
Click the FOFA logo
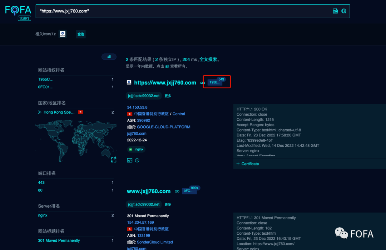(x=18, y=10)
